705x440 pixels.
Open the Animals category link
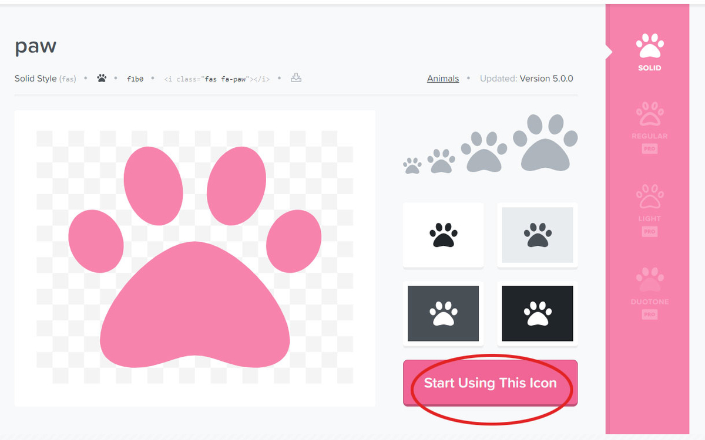coord(443,78)
